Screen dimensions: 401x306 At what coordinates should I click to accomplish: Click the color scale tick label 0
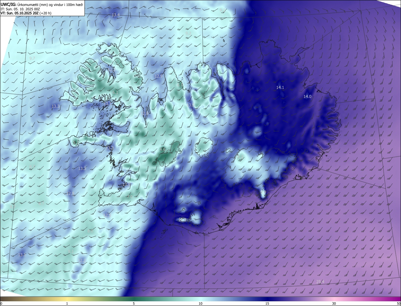click(x=1, y=303)
